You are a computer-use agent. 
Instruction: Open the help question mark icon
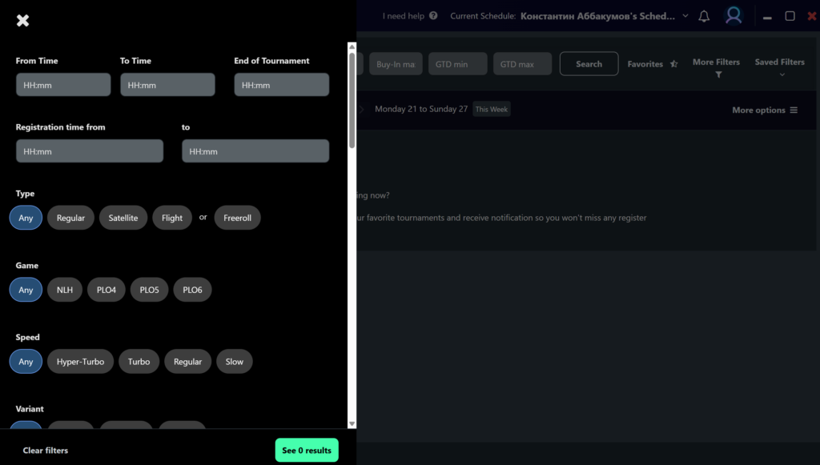(x=433, y=16)
